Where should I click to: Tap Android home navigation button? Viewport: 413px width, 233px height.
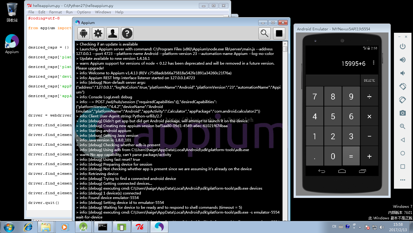342,171
